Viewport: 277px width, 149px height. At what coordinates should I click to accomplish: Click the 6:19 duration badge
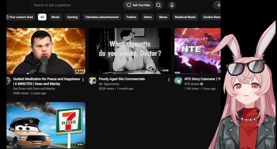click(x=79, y=70)
